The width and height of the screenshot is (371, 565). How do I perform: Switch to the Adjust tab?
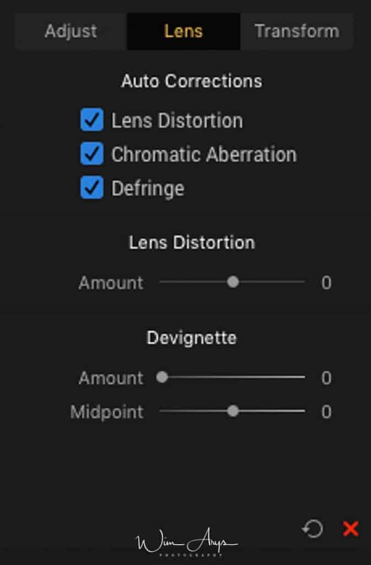pyautogui.click(x=71, y=31)
